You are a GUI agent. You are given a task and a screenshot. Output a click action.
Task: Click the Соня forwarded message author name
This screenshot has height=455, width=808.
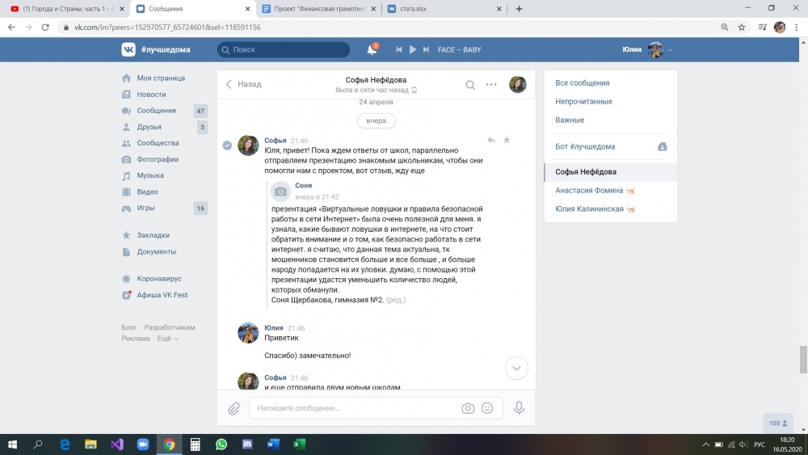(303, 186)
